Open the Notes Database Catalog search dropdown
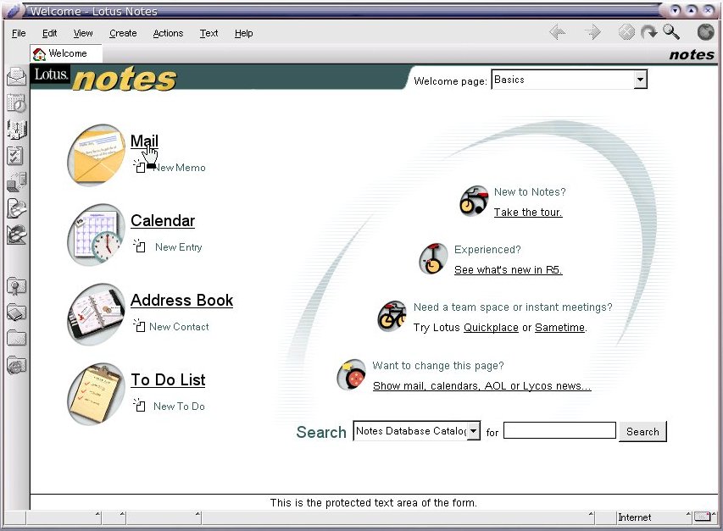The width and height of the screenshot is (723, 531). coord(473,431)
